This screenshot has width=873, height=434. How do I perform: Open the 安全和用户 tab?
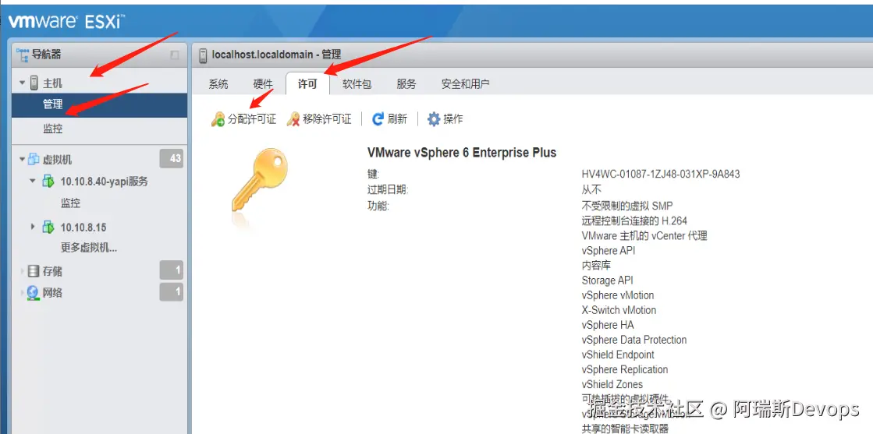pyautogui.click(x=466, y=84)
